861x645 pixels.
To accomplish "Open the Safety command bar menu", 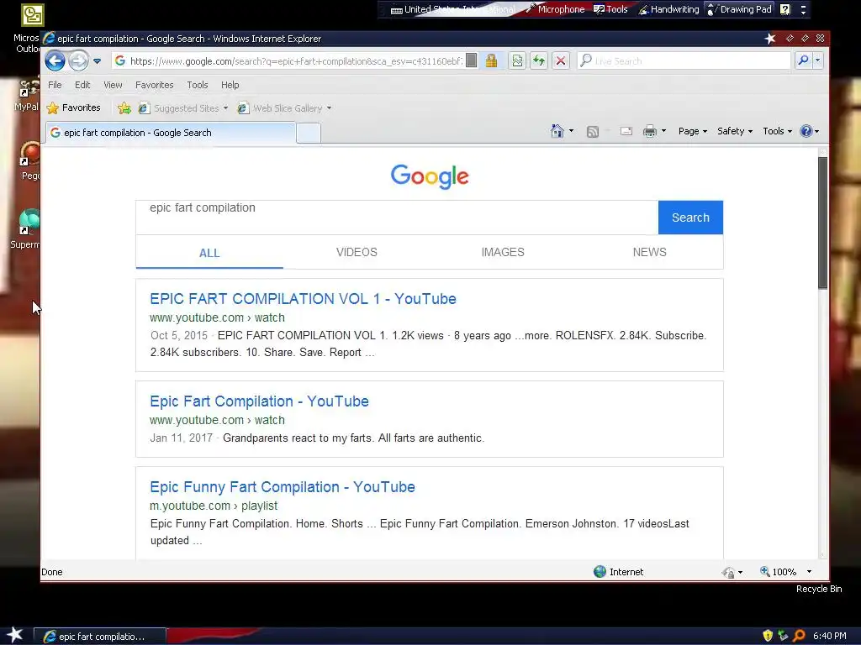I will click(735, 131).
